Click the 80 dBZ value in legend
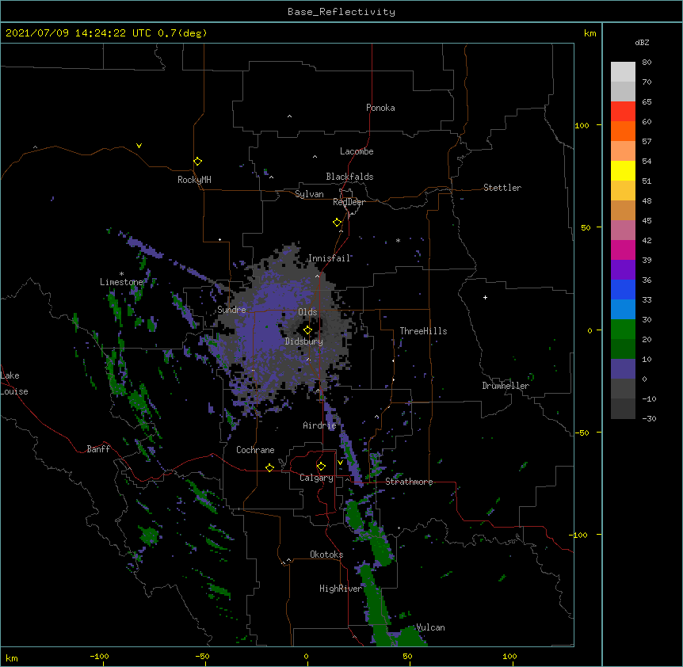 coord(647,63)
